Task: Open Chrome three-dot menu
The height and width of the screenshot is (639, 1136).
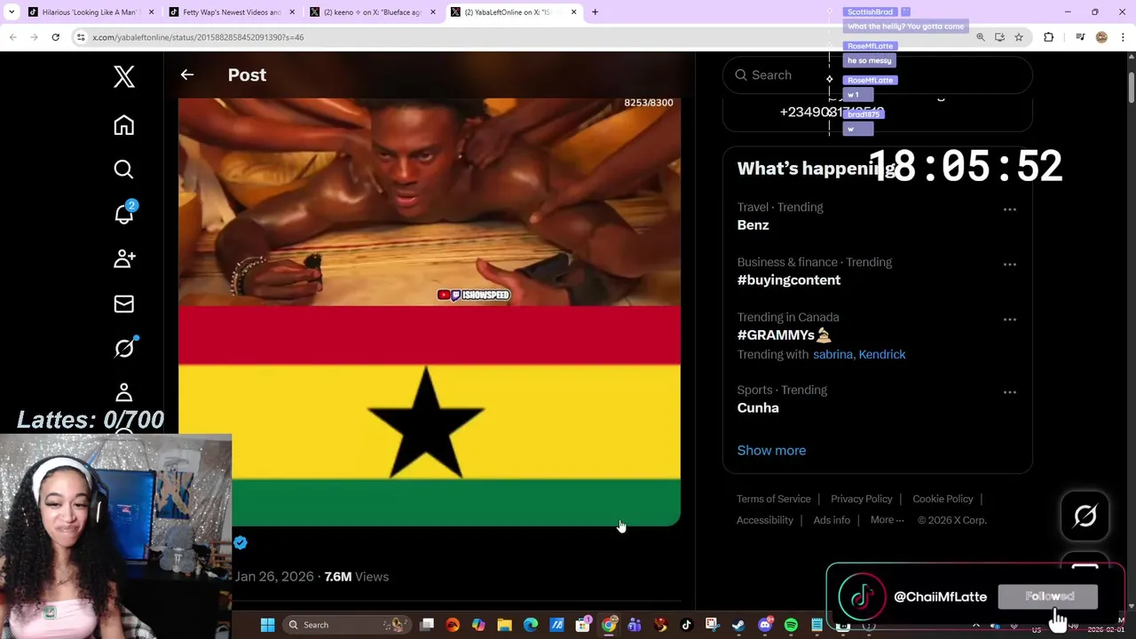Action: click(1122, 37)
